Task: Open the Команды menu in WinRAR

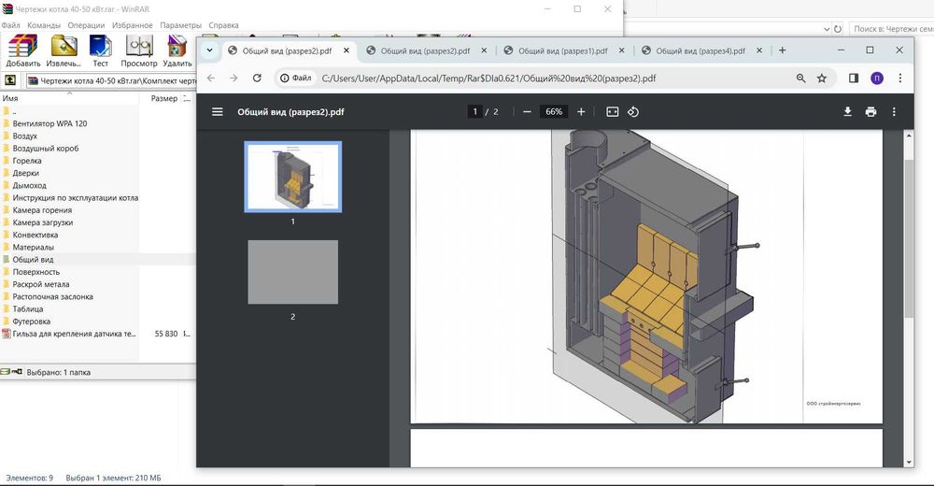Action: tap(44, 25)
